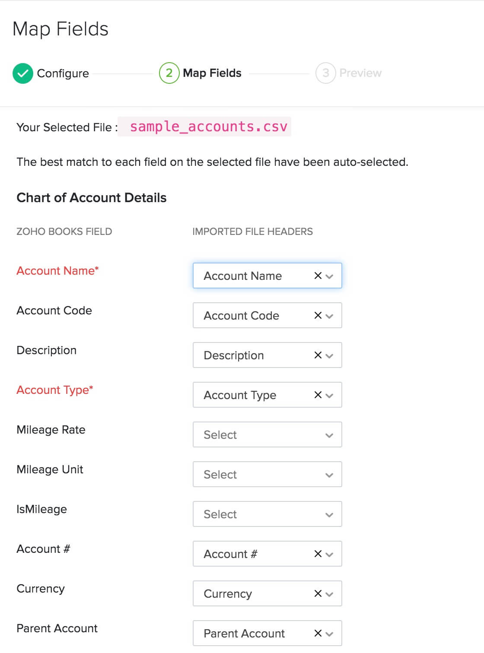Click the sample_accounts.csv file name

point(209,127)
